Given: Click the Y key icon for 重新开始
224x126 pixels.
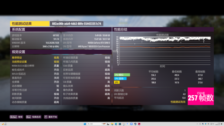Looking at the screenshot, I should point(46,117).
